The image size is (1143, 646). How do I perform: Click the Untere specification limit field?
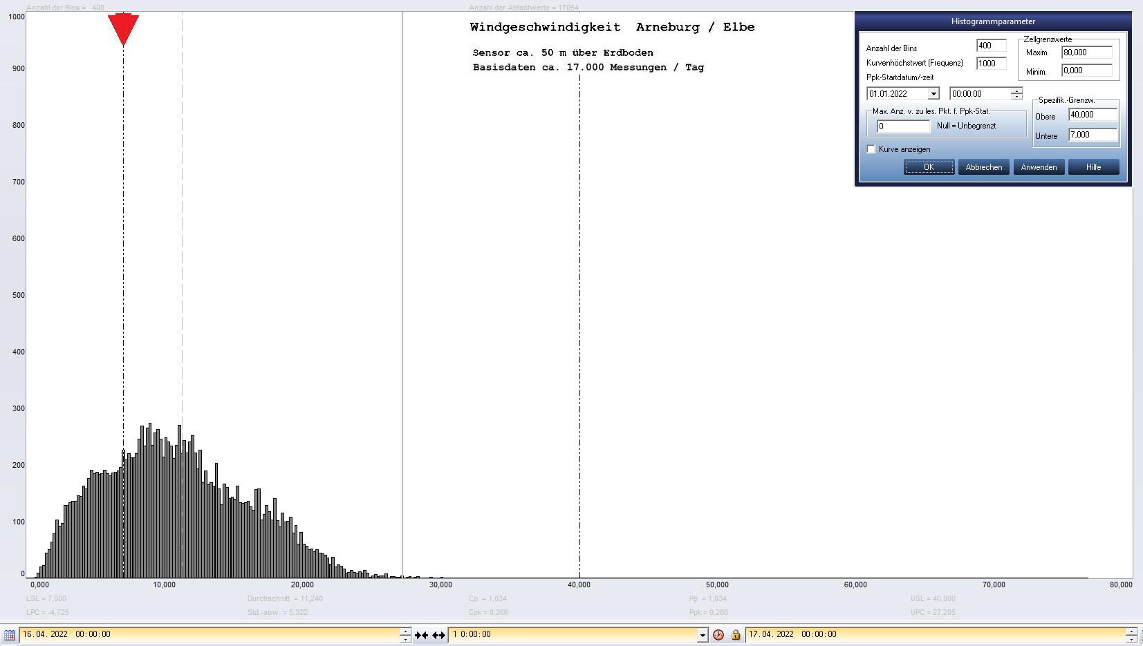(1093, 135)
